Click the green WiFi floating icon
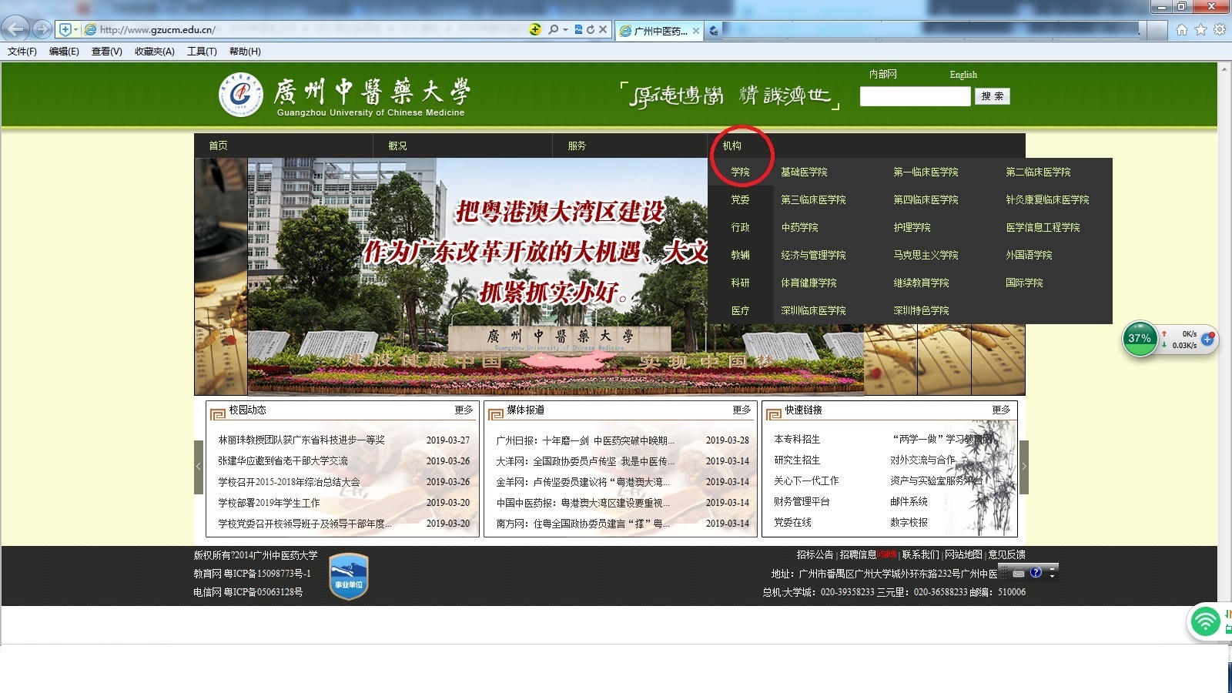This screenshot has width=1232, height=693. 1206,621
